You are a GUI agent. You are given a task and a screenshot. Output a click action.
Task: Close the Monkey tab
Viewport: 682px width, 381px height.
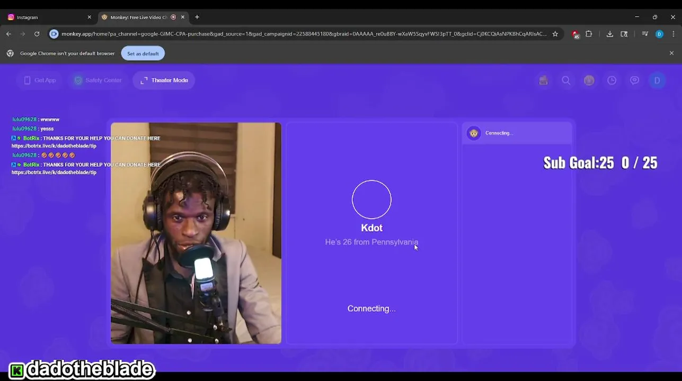click(183, 17)
